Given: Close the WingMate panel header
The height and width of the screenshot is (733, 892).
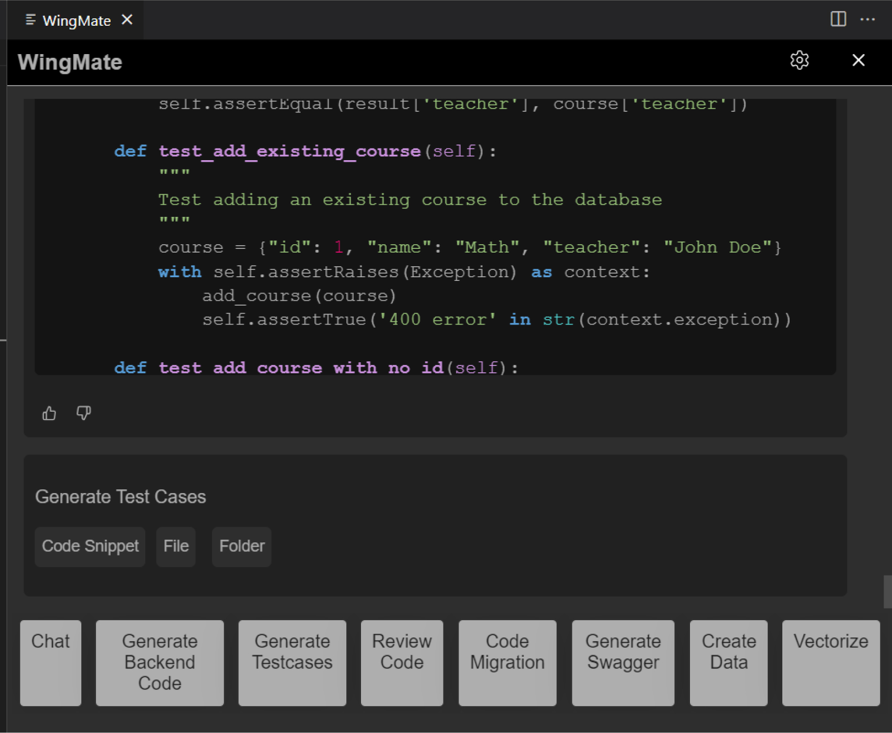Looking at the screenshot, I should pos(858,60).
